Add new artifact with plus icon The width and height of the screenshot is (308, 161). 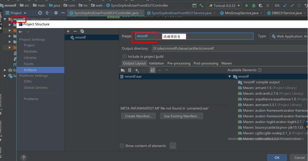point(68,31)
